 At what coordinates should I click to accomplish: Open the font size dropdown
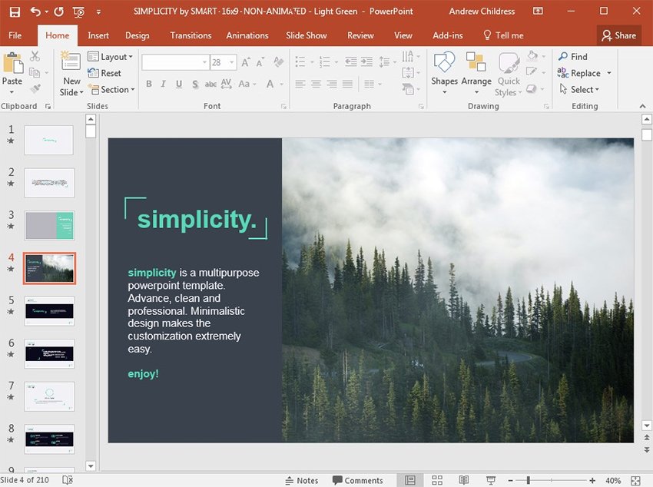(232, 62)
